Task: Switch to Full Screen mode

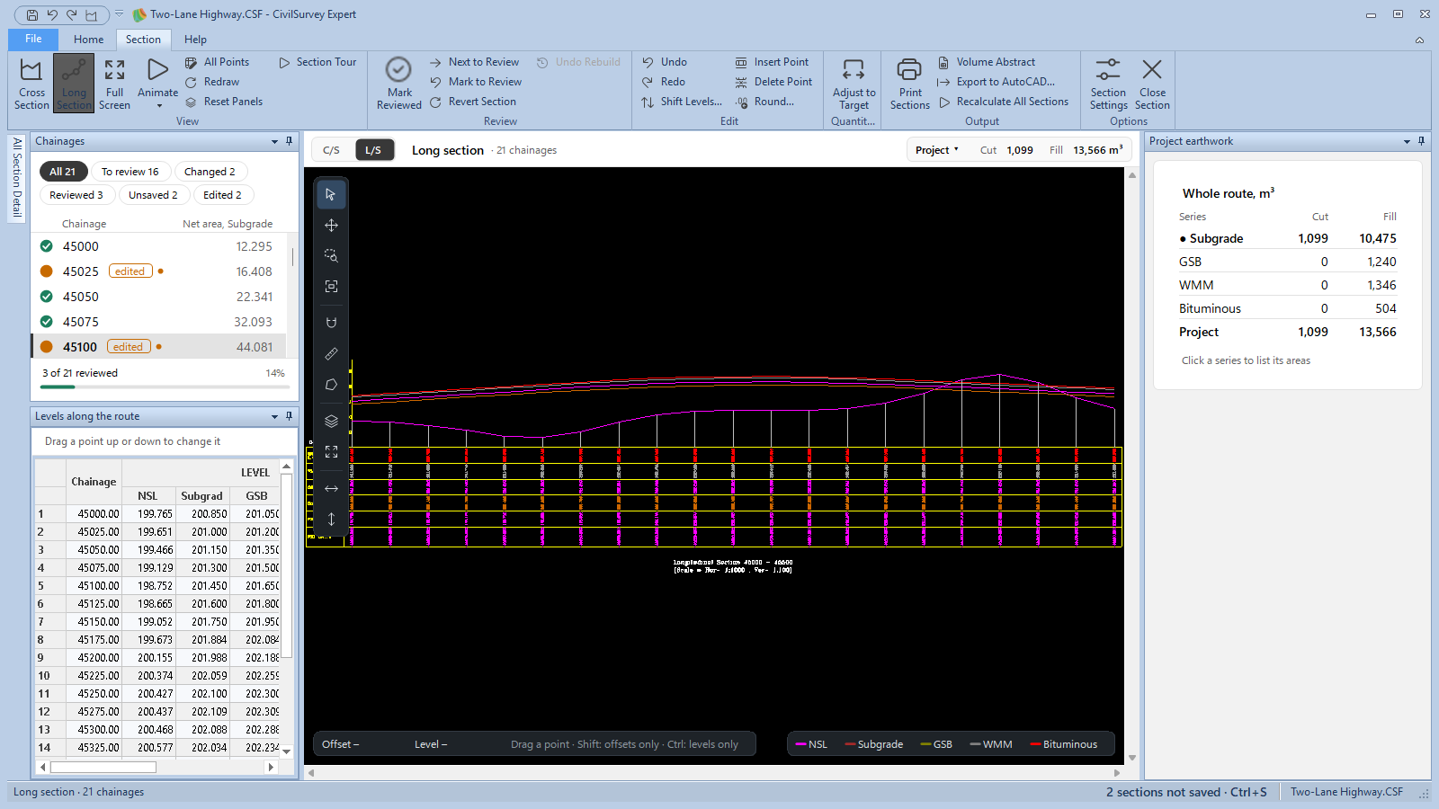Action: [x=114, y=84]
